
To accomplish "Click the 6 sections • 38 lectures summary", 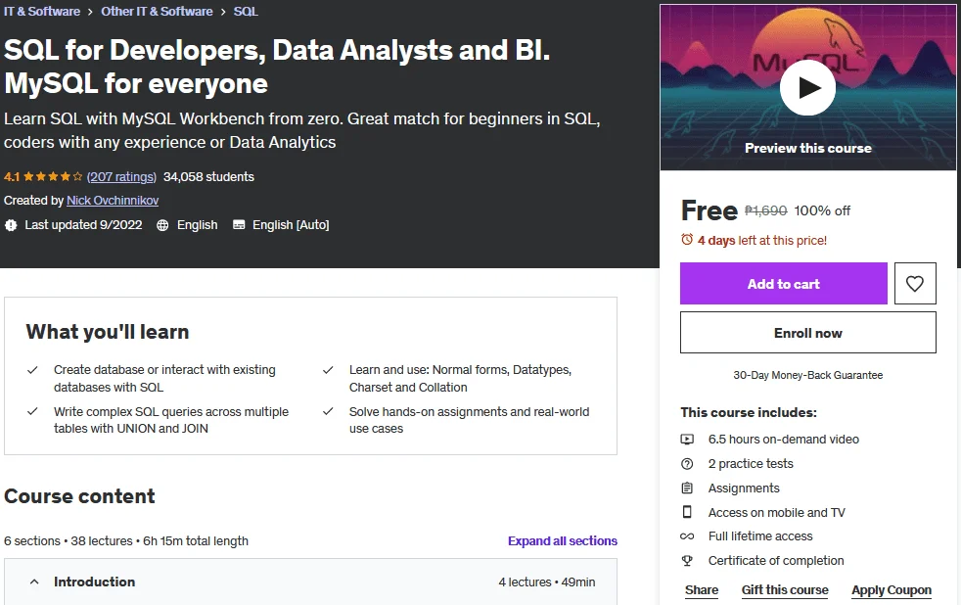I will coord(126,540).
